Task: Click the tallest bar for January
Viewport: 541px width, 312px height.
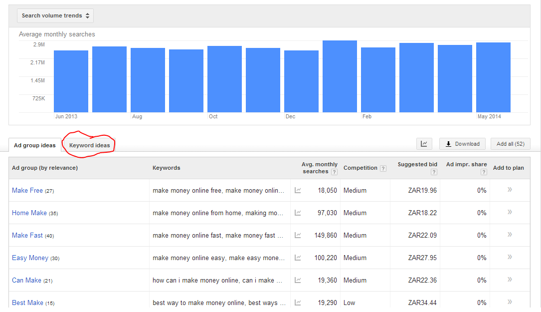Action: [340, 76]
